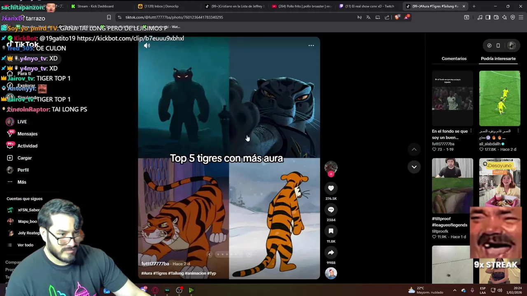Follow creator via red plus badge
Viewport: 527px width, 296px height.
pos(331,174)
